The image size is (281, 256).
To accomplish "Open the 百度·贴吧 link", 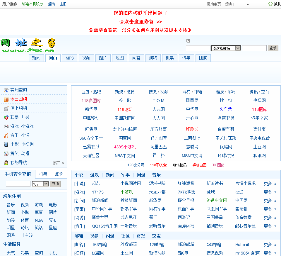I will pyautogui.click(x=91, y=92).
